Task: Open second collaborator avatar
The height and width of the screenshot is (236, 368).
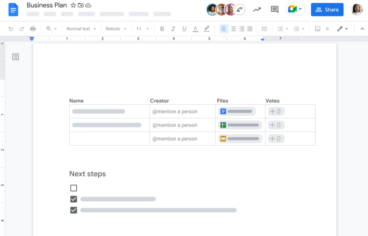Action: click(x=221, y=10)
